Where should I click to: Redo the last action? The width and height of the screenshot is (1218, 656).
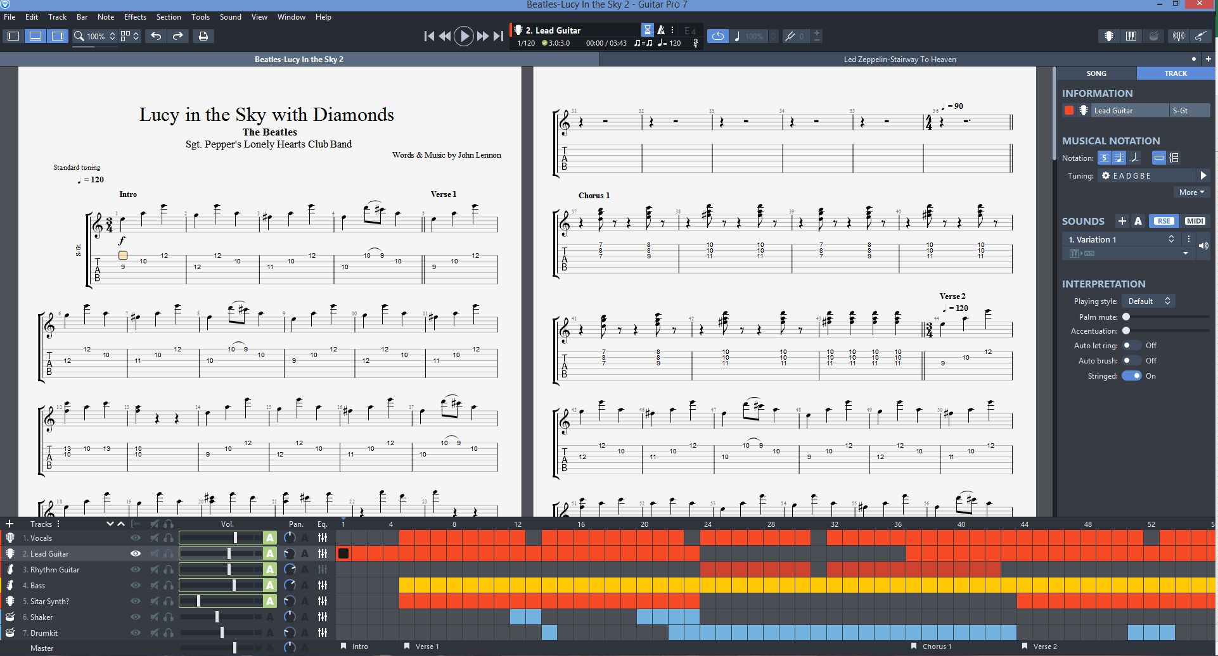[x=178, y=36]
